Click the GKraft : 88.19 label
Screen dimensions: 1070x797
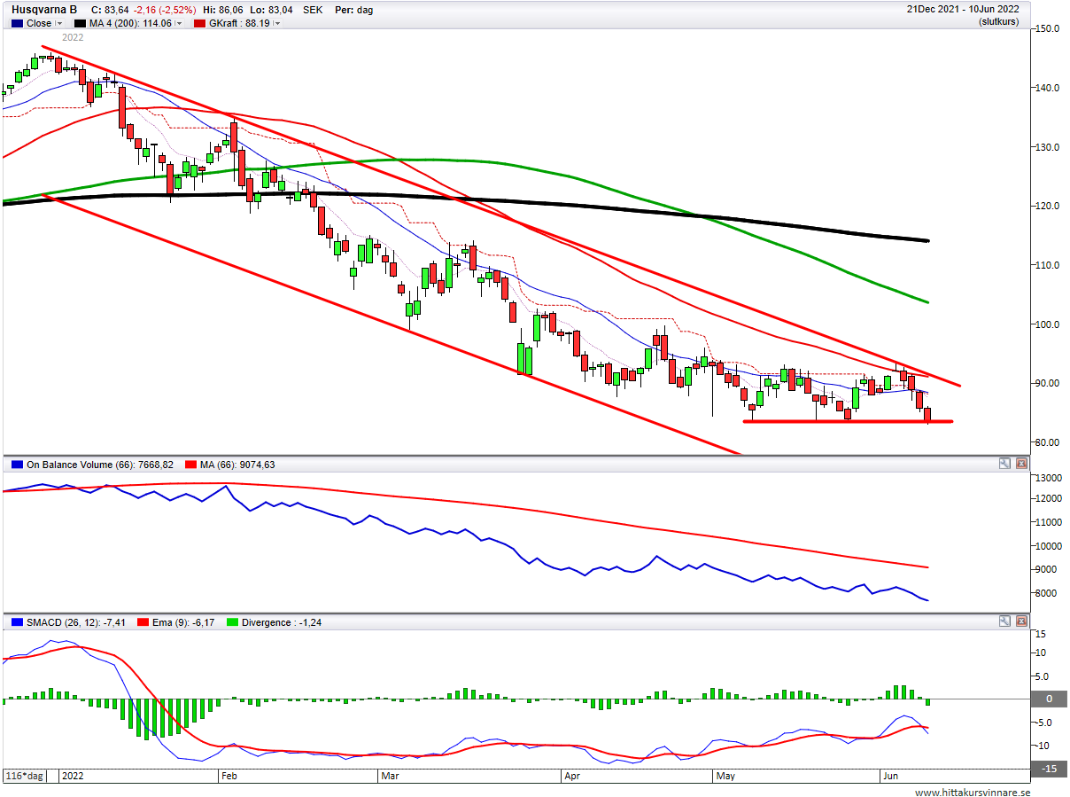237,24
